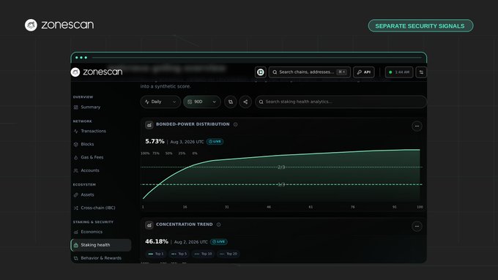Image resolution: width=498 pixels, height=280 pixels.
Task: Click the LIVE badge beside Aug 3, 2026
Action: (x=215, y=141)
